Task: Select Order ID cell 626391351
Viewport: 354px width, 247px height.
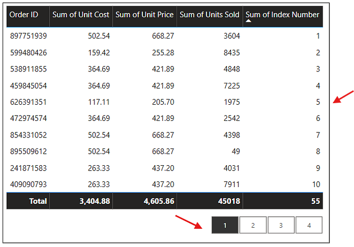Action: coord(28,102)
